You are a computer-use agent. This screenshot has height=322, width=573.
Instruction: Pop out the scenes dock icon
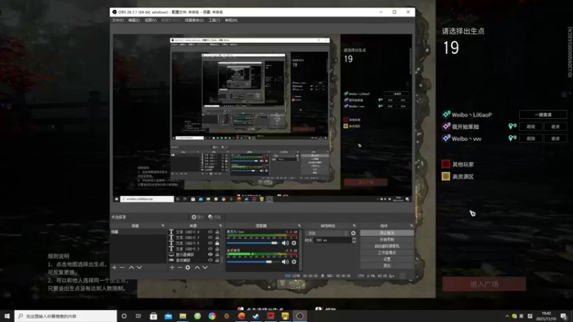click(163, 225)
